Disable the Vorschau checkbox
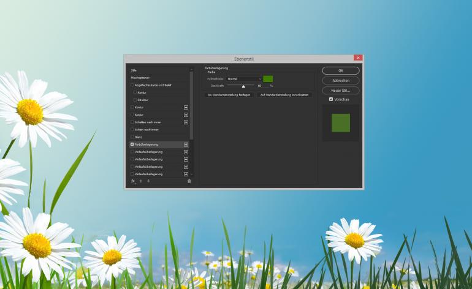The width and height of the screenshot is (472, 289). (331, 99)
